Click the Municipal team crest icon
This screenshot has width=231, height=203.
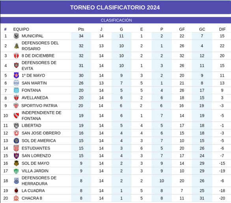(x=16, y=36)
